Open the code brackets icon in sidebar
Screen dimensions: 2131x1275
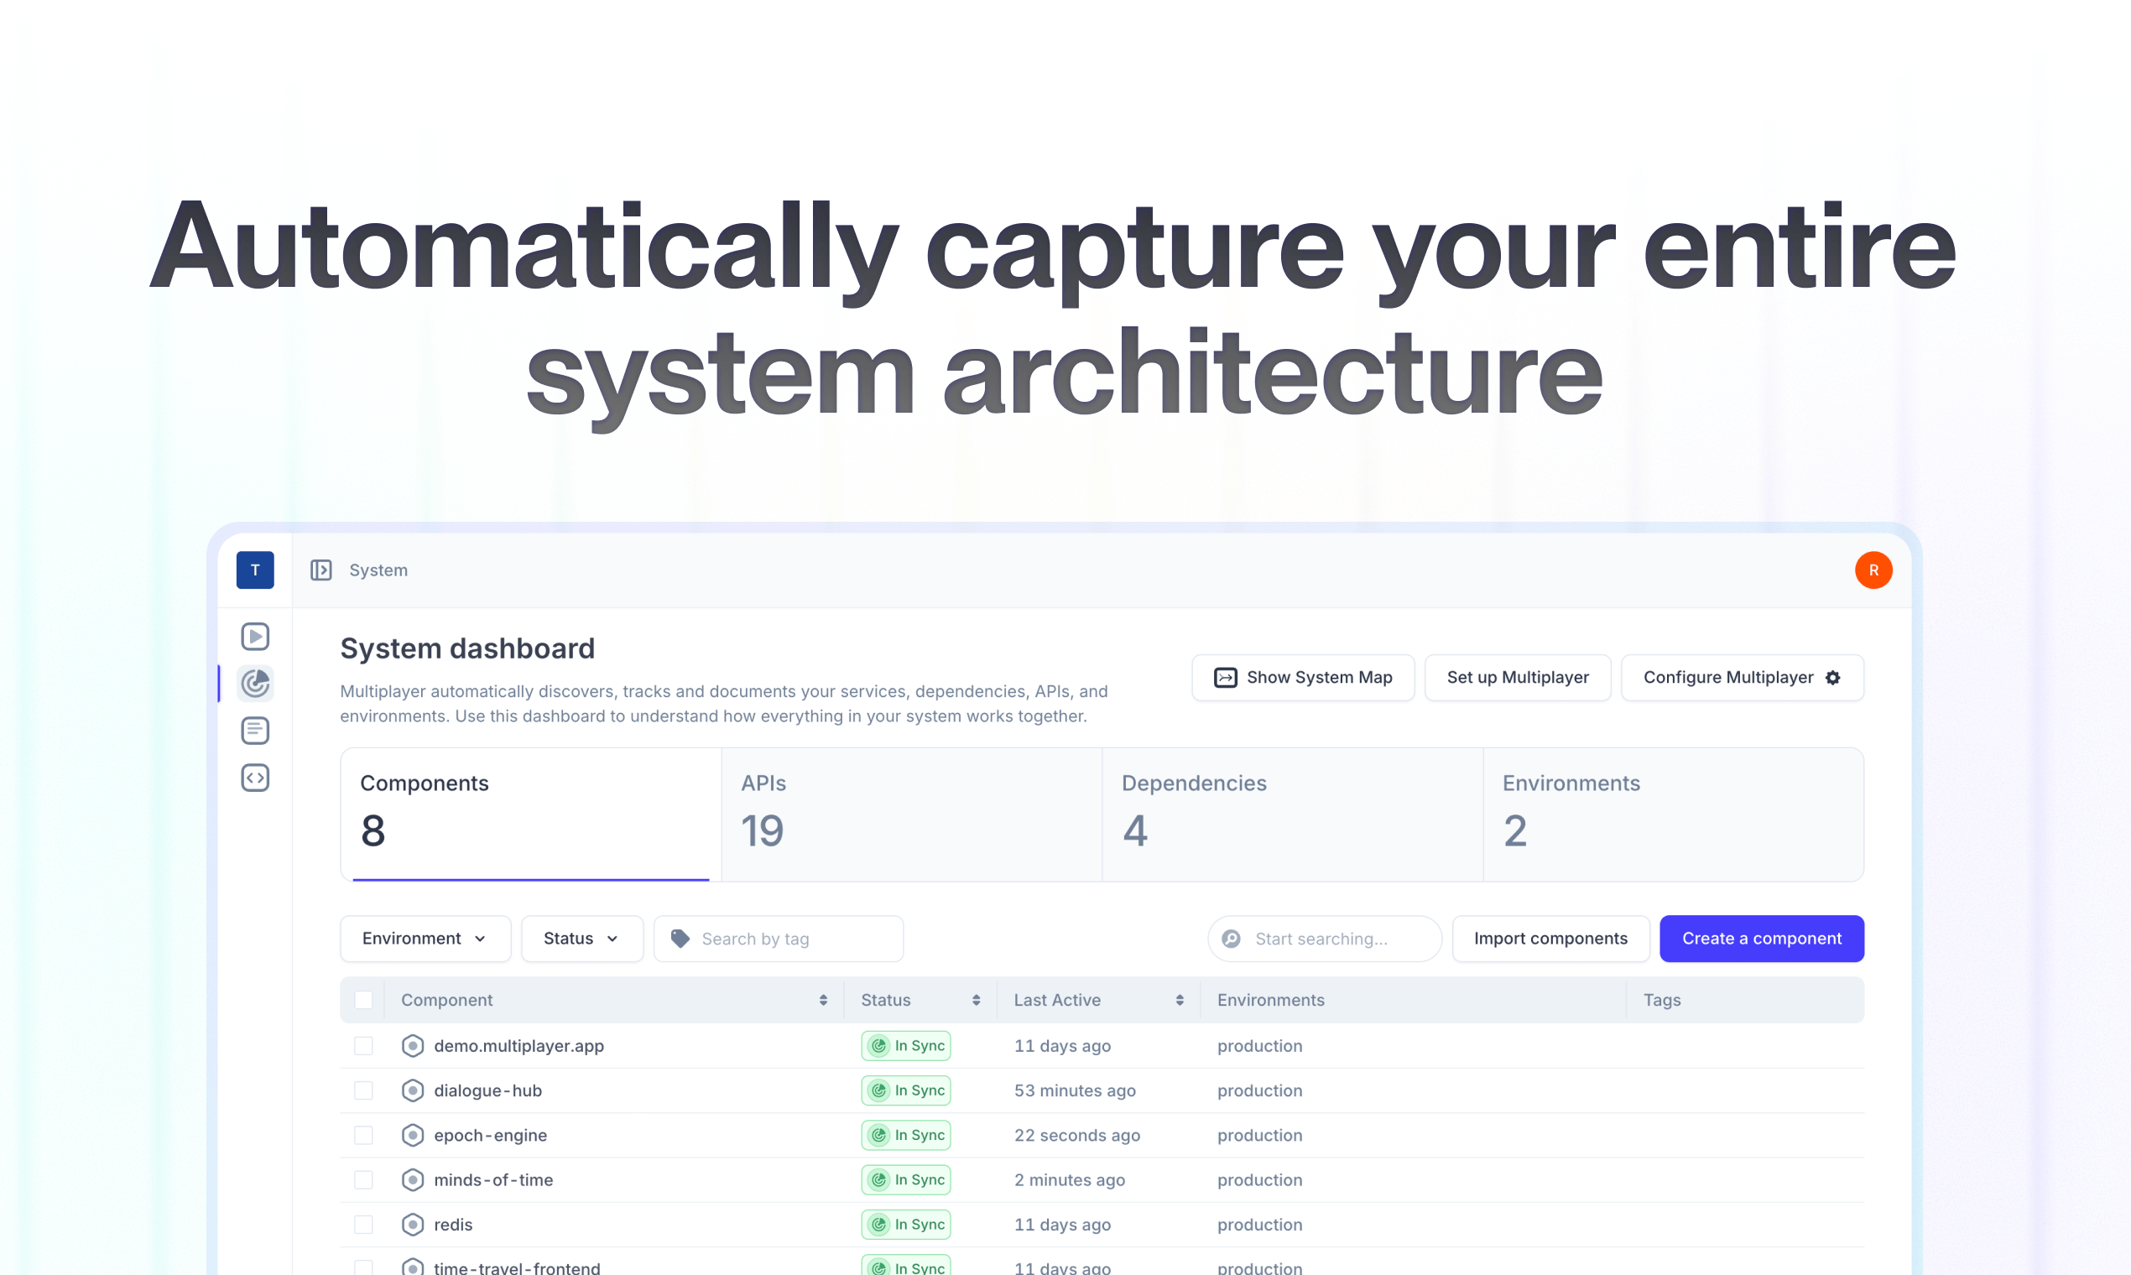click(x=255, y=778)
